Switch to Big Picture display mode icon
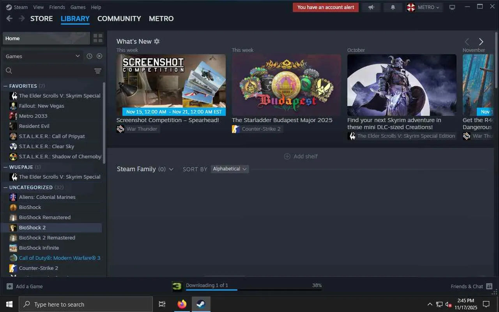Screen dimensions: 499x312 [x=452, y=7]
